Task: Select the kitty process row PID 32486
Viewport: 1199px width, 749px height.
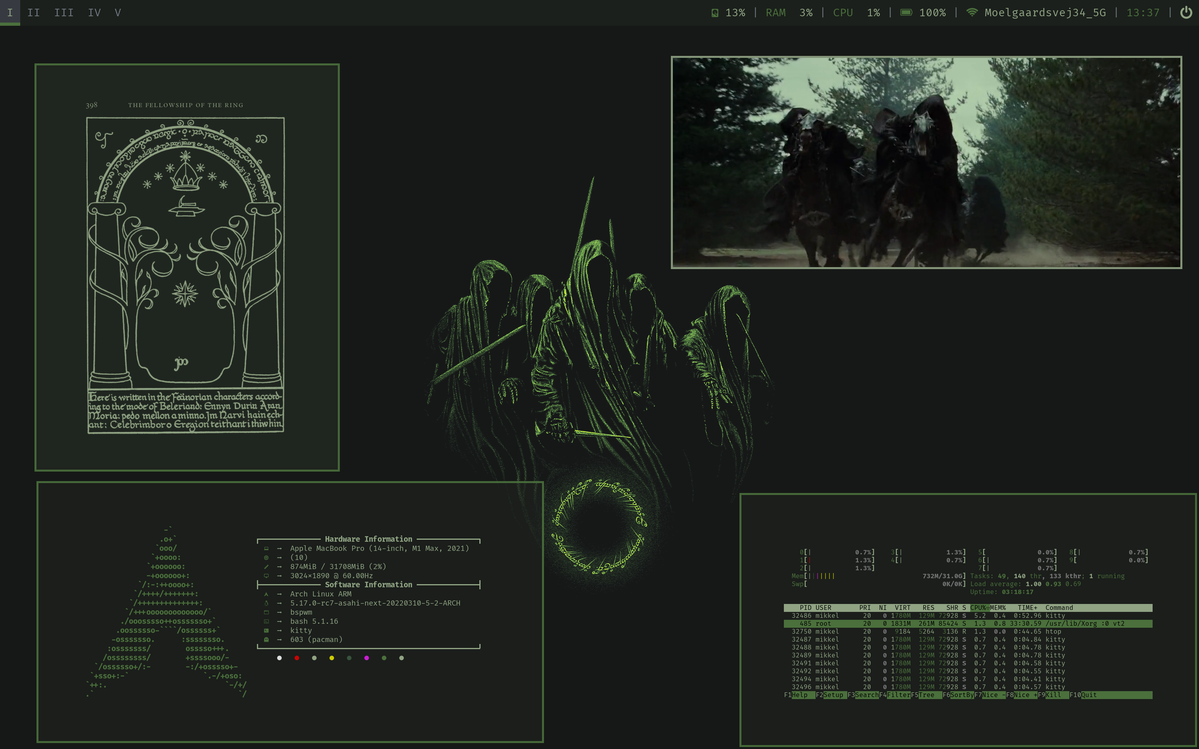Action: click(x=967, y=616)
